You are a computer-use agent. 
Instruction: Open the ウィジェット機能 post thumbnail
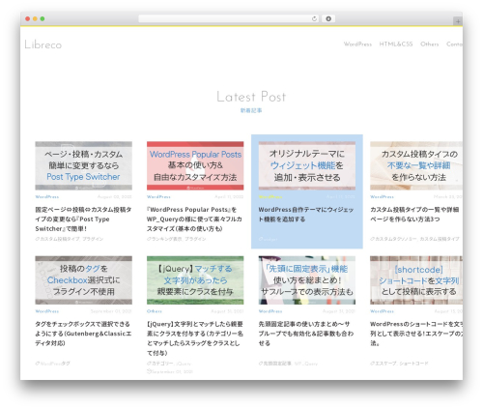coord(307,165)
